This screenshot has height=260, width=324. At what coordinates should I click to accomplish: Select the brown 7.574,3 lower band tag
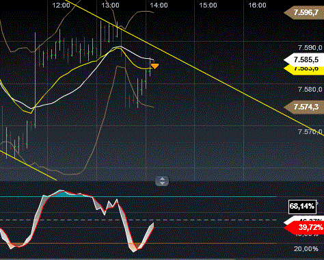pyautogui.click(x=304, y=107)
